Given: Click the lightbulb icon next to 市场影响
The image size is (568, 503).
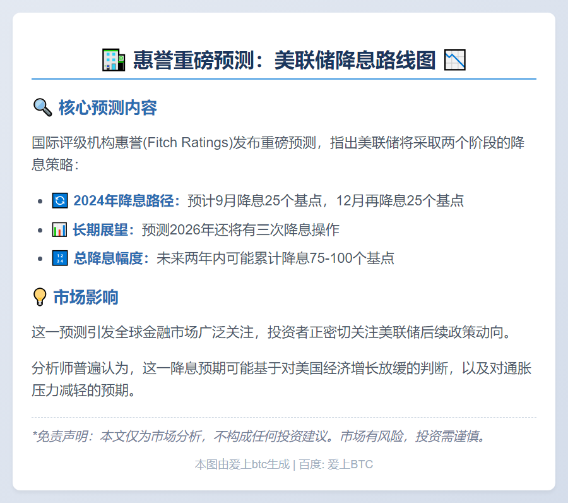Looking at the screenshot, I should coord(40,297).
